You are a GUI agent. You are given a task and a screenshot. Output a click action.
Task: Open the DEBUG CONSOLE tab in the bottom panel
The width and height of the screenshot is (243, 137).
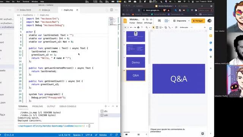[x=68, y=106]
